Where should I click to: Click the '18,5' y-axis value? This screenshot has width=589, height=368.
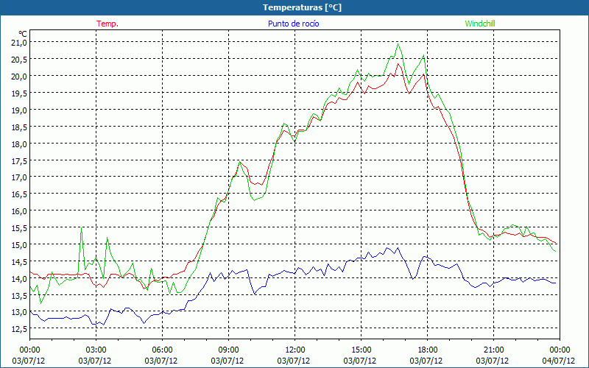click(x=19, y=127)
